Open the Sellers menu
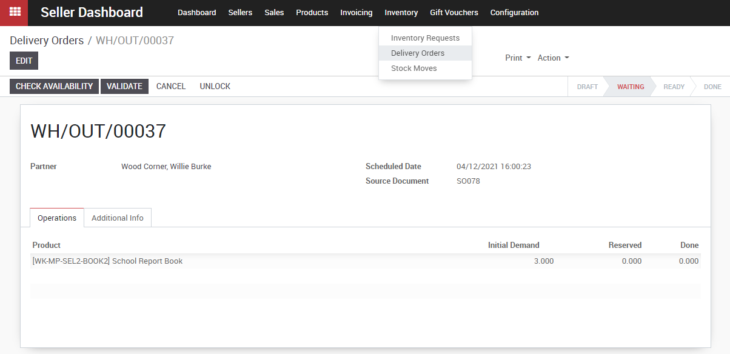730x354 pixels. pos(240,12)
